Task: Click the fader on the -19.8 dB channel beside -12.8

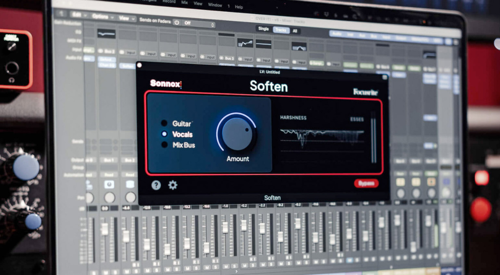Action: (167, 249)
